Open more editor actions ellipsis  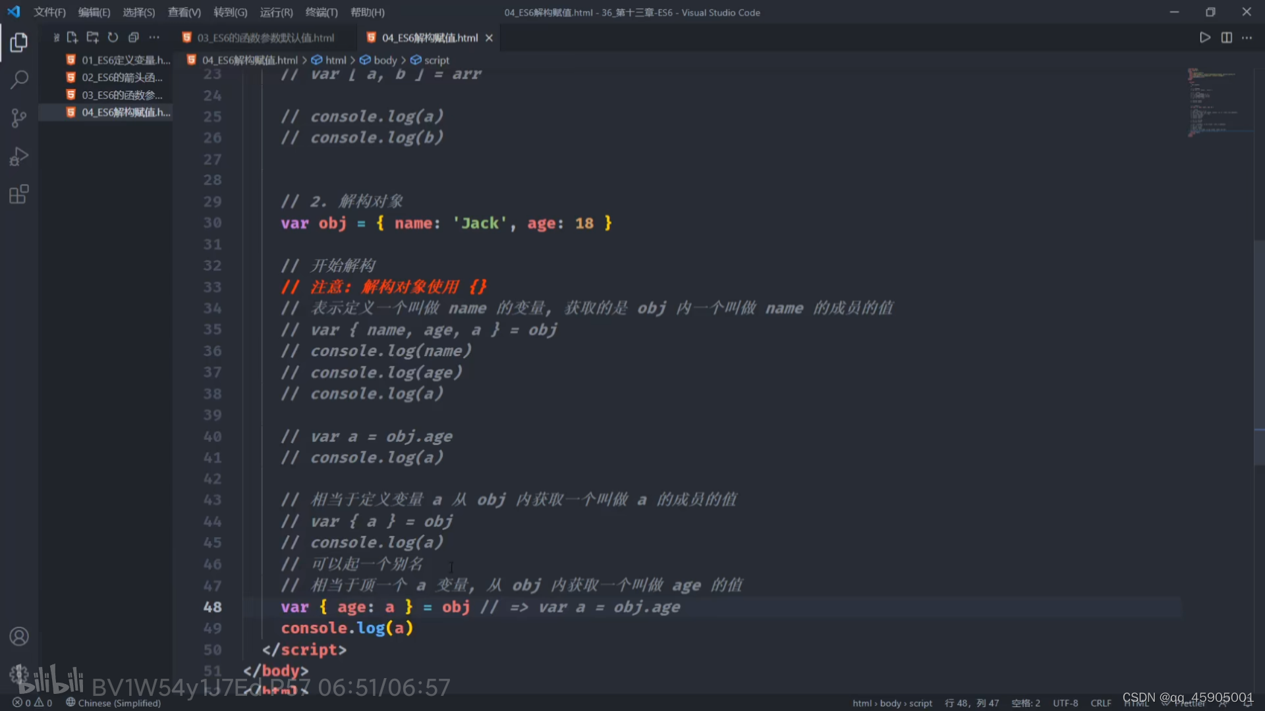point(1247,38)
